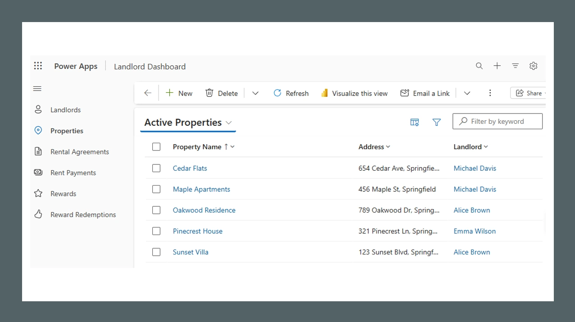Image resolution: width=575 pixels, height=322 pixels.
Task: Collapse the hamburger navigation menu
Action: (37, 89)
